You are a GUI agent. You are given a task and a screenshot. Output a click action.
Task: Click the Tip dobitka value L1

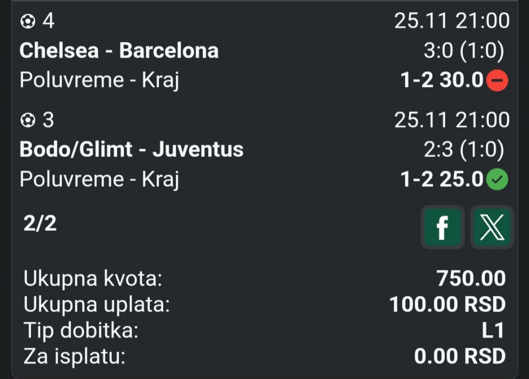coord(493,330)
